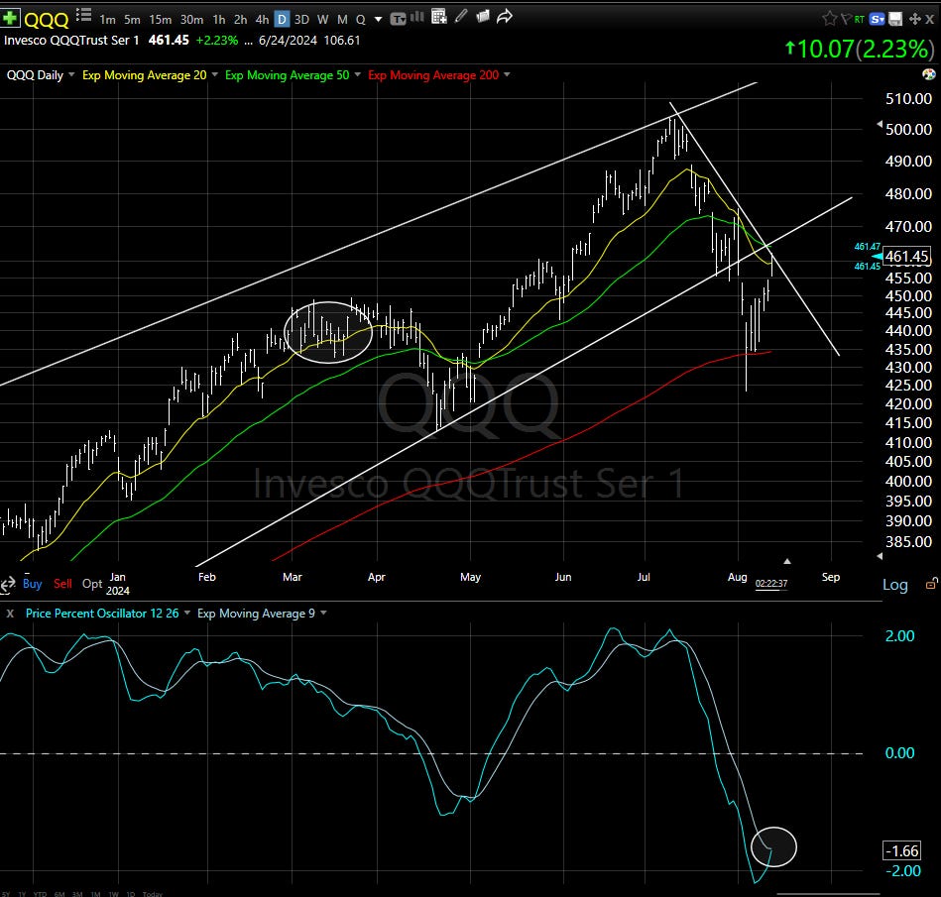The height and width of the screenshot is (897, 941).
Task: Select the W weekly timeframe
Action: [323, 20]
